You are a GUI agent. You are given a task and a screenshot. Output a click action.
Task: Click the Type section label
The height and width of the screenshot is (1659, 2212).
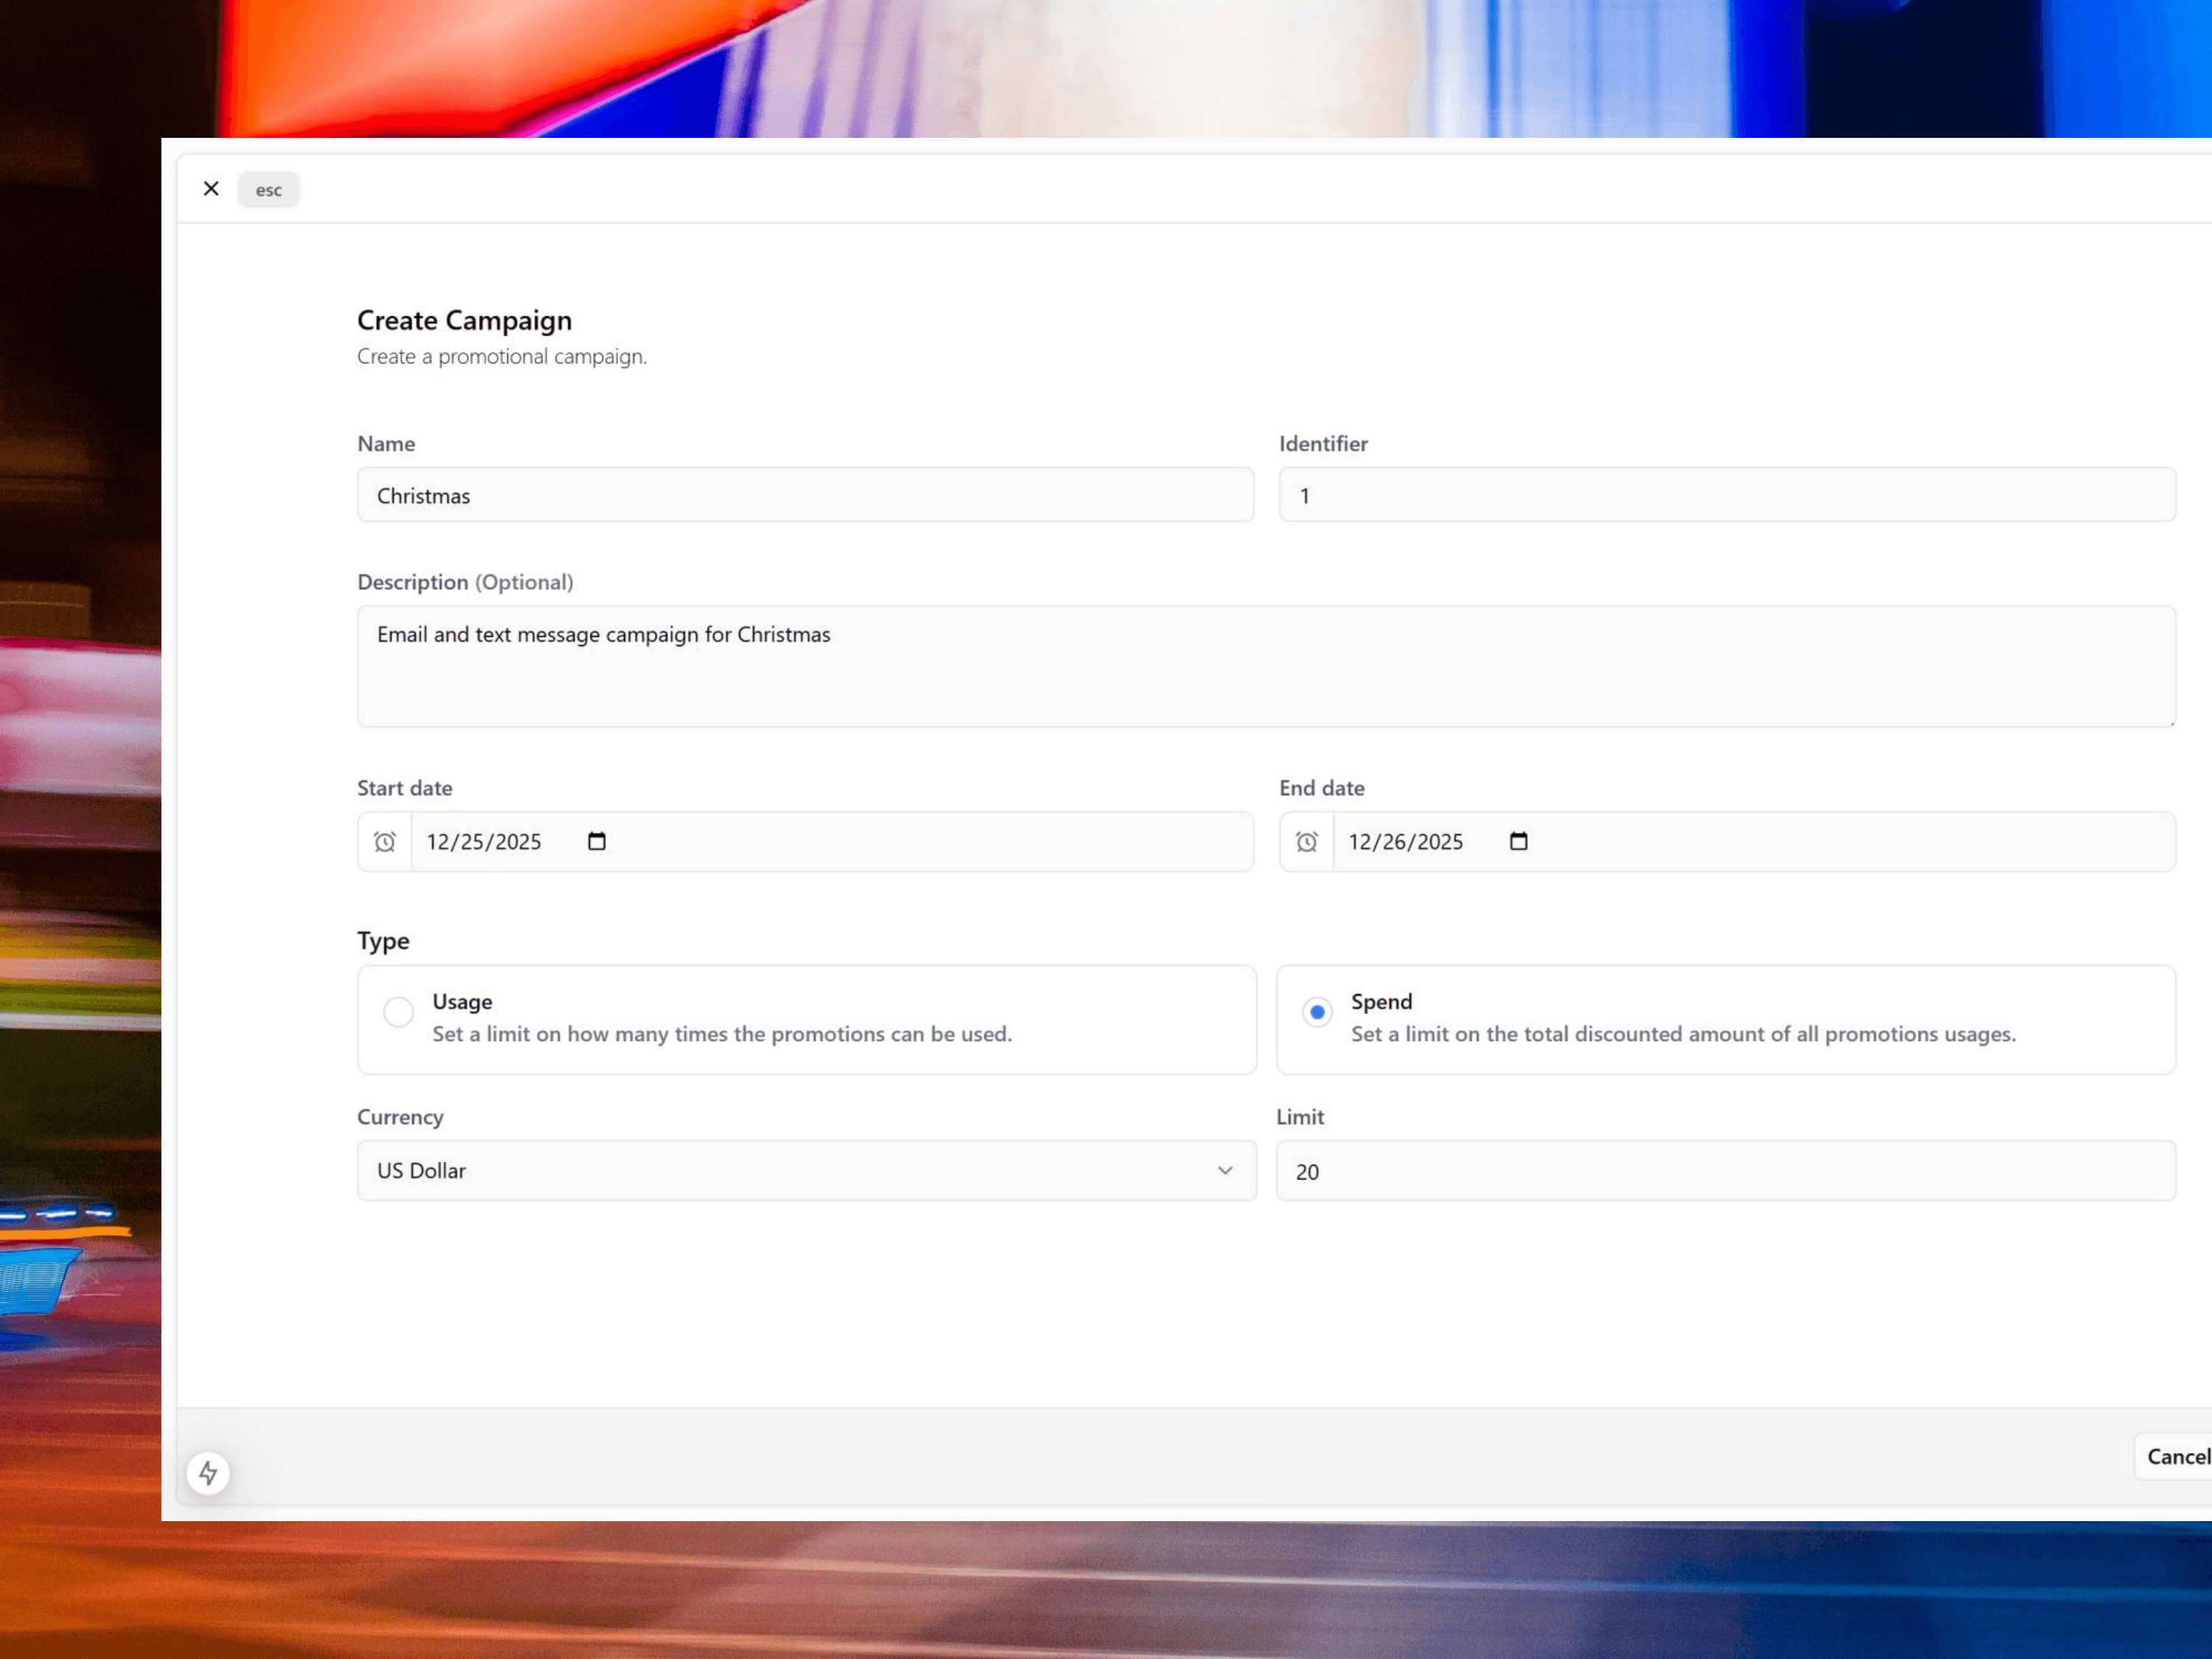[x=383, y=941]
